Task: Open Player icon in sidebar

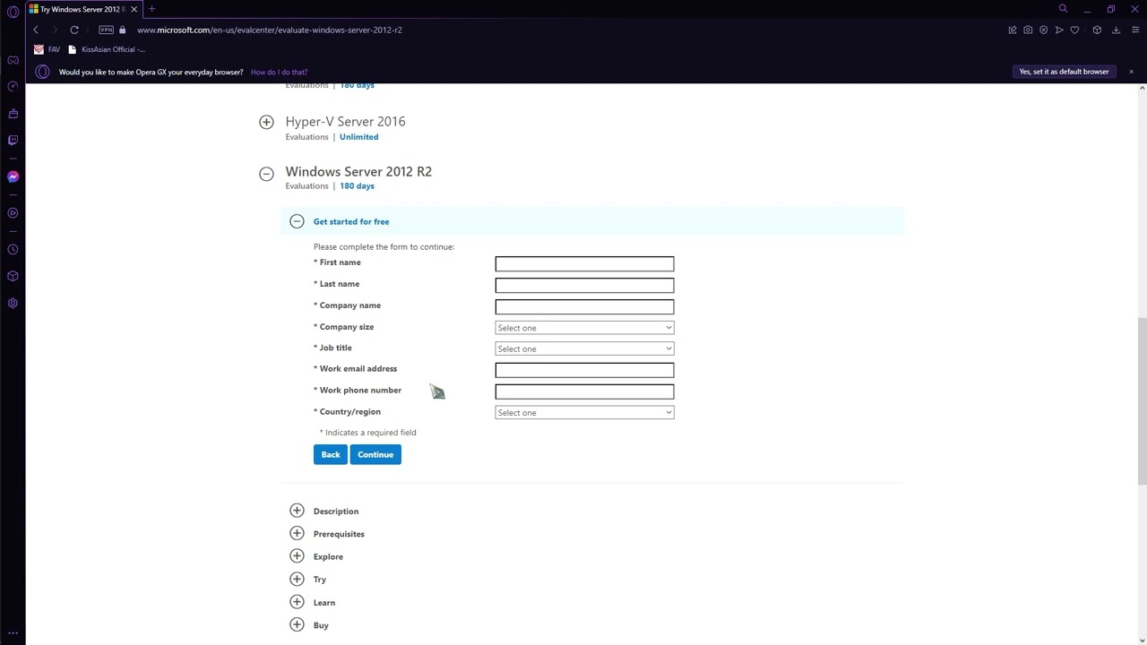Action: point(13,213)
